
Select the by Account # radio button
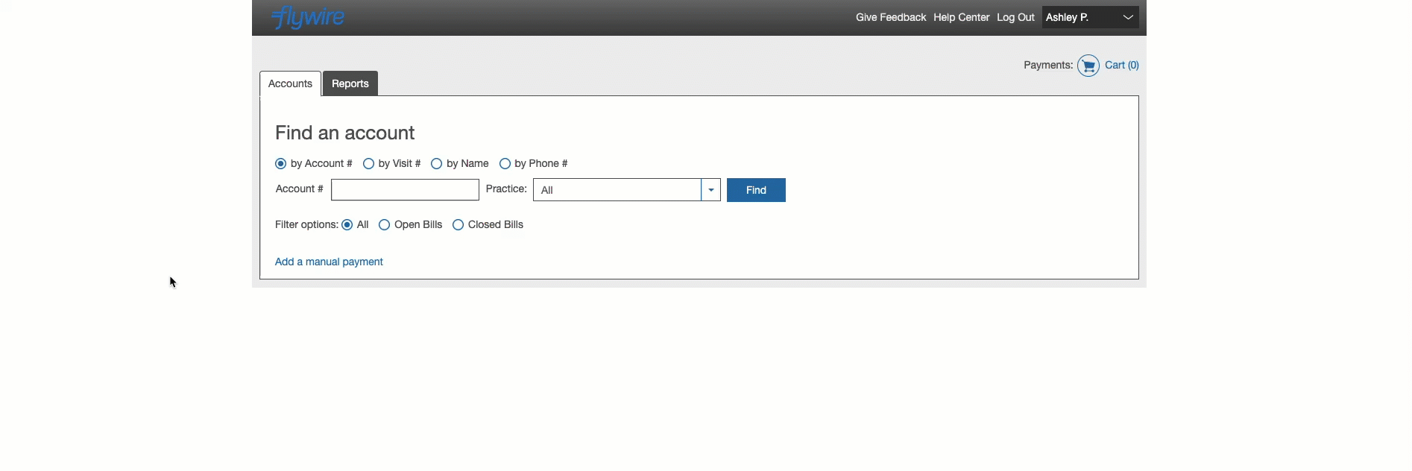[x=281, y=164]
